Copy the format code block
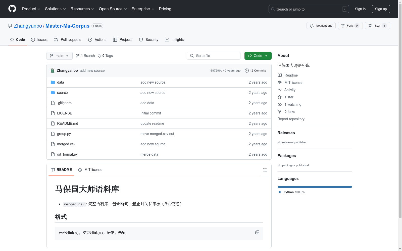Screen dimensions: 402x251 (x=257, y=232)
